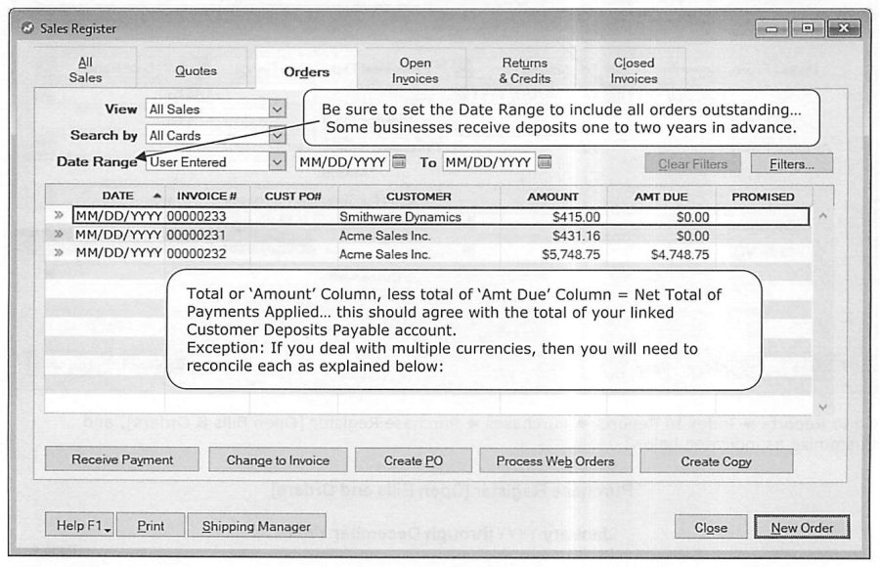Image resolution: width=880 pixels, height=567 pixels.
Task: Click Create Copy button
Action: (x=716, y=461)
